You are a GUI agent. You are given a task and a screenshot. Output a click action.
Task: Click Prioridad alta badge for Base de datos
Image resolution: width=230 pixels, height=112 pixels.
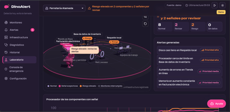click(x=210, y=60)
